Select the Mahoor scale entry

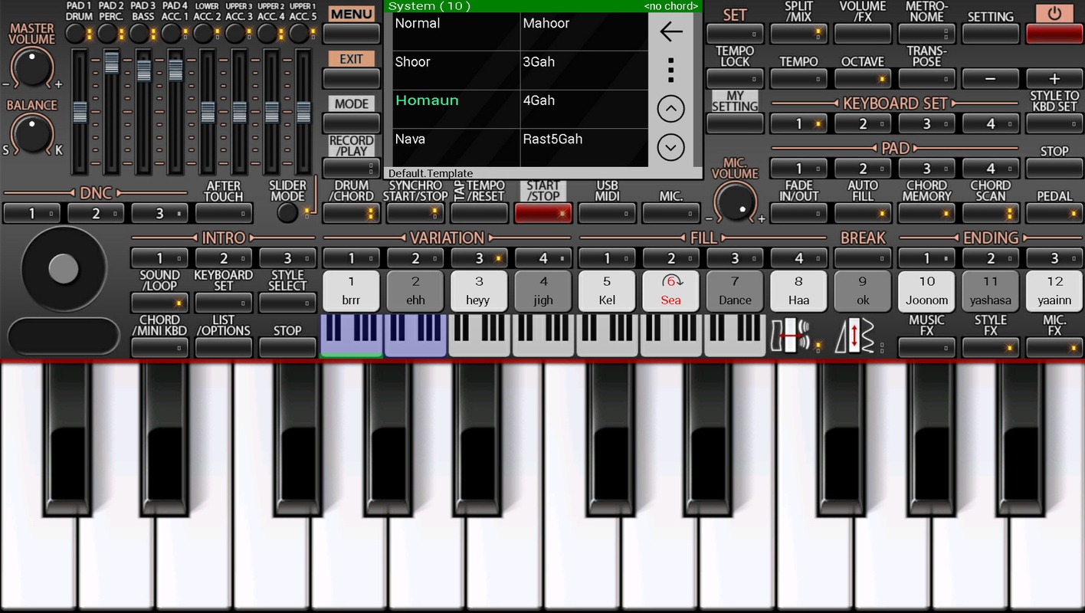click(x=584, y=31)
